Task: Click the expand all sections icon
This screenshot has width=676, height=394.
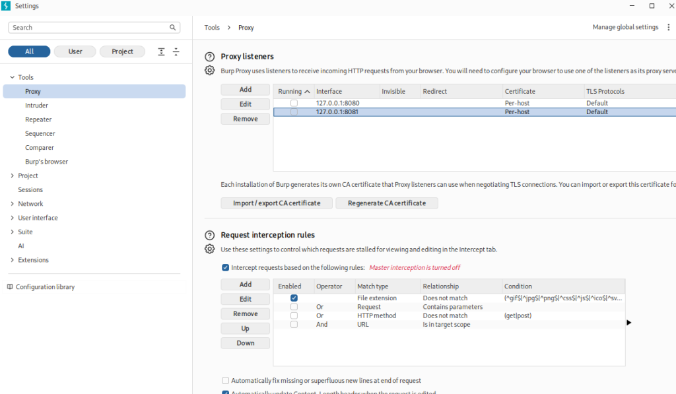Action: click(161, 51)
